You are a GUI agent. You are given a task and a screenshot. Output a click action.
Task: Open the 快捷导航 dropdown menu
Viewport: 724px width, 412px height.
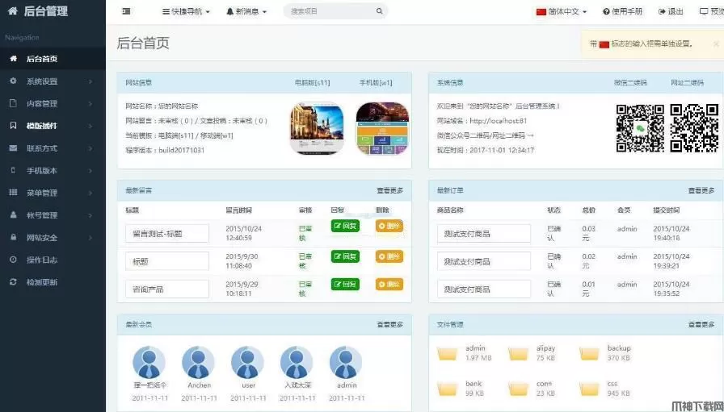click(x=186, y=11)
